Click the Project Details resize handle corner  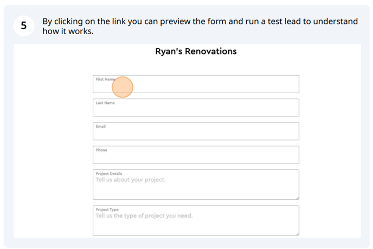coord(297,198)
